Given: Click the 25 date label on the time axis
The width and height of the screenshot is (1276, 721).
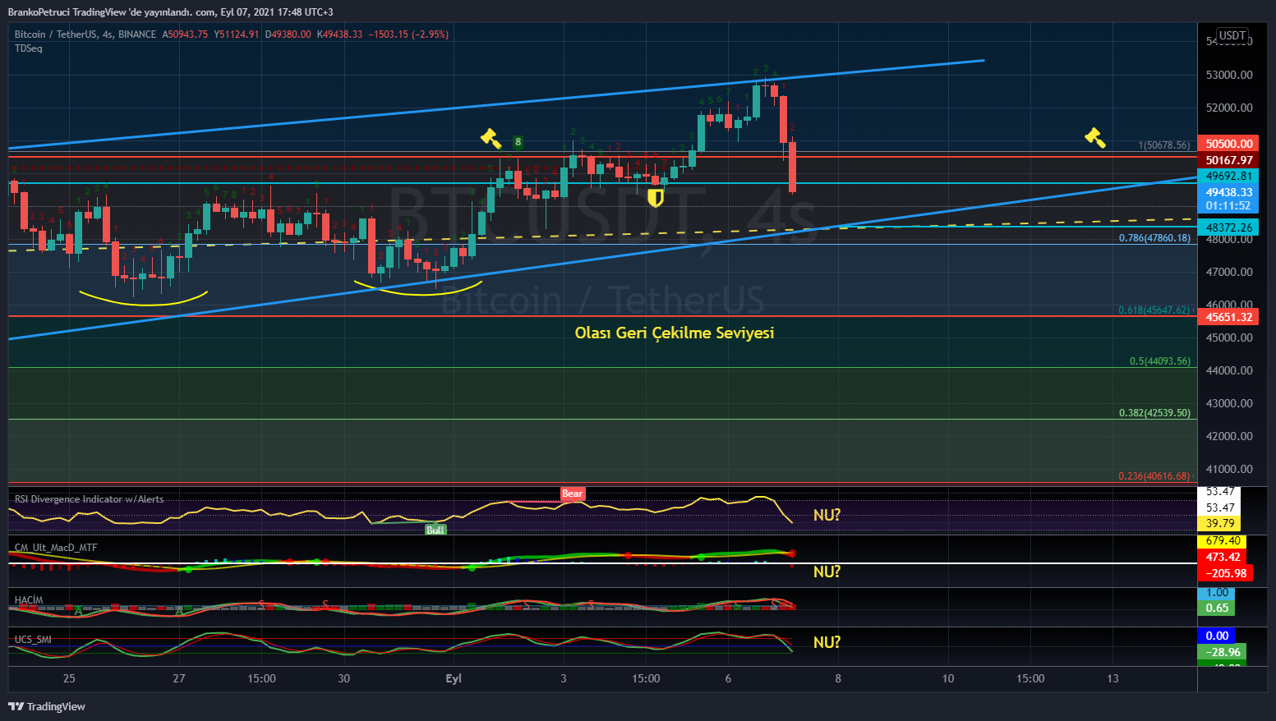Looking at the screenshot, I should tap(69, 678).
